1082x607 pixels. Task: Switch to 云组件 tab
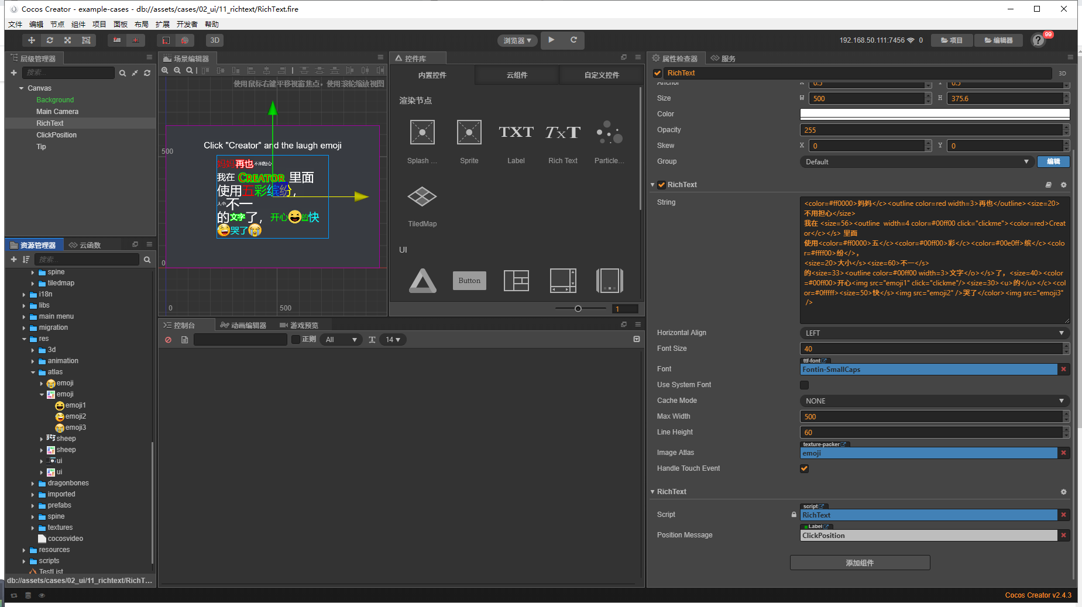(x=517, y=75)
